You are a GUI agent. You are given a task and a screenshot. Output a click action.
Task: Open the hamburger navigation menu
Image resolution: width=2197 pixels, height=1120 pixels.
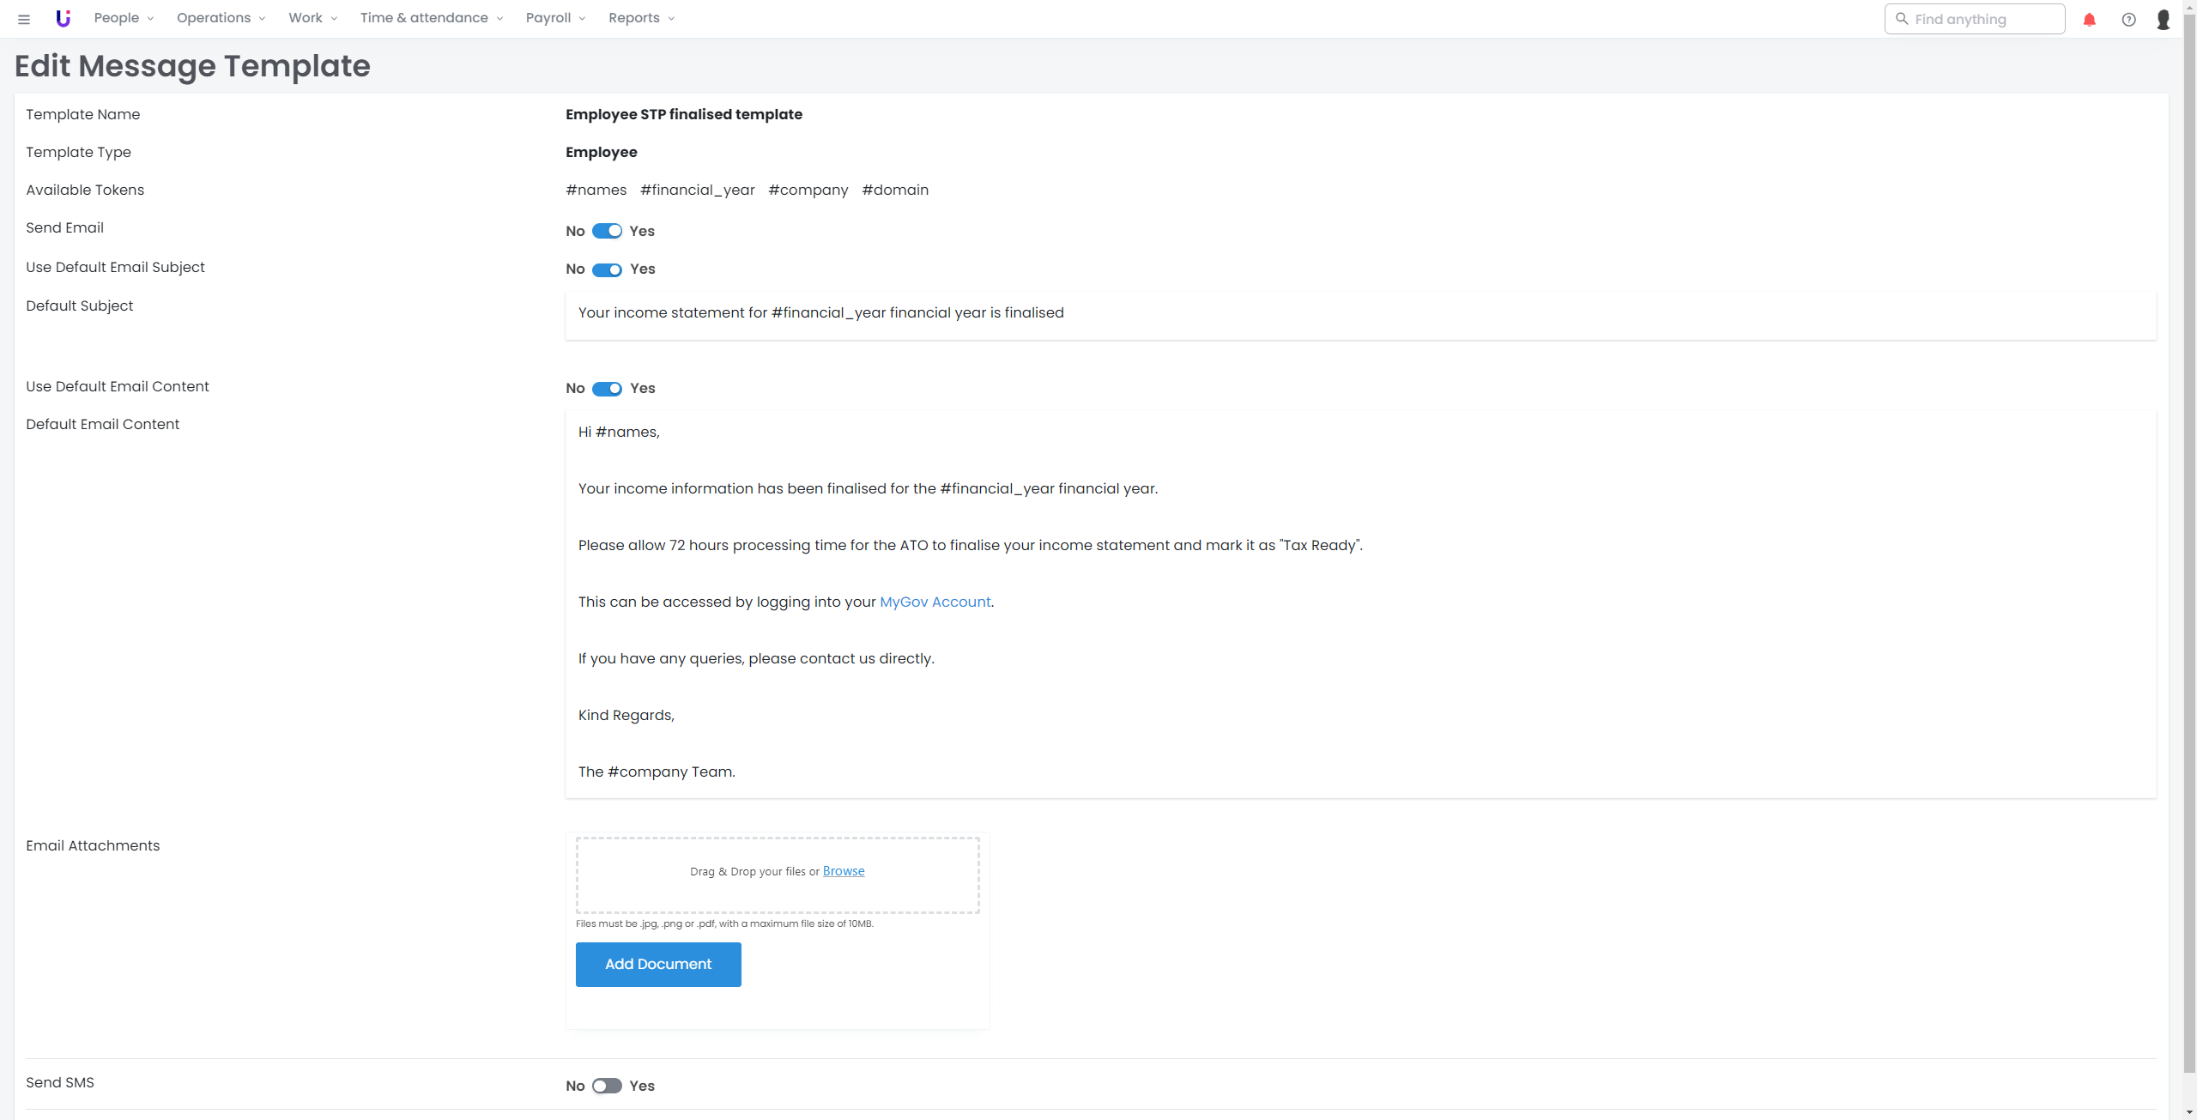24,19
